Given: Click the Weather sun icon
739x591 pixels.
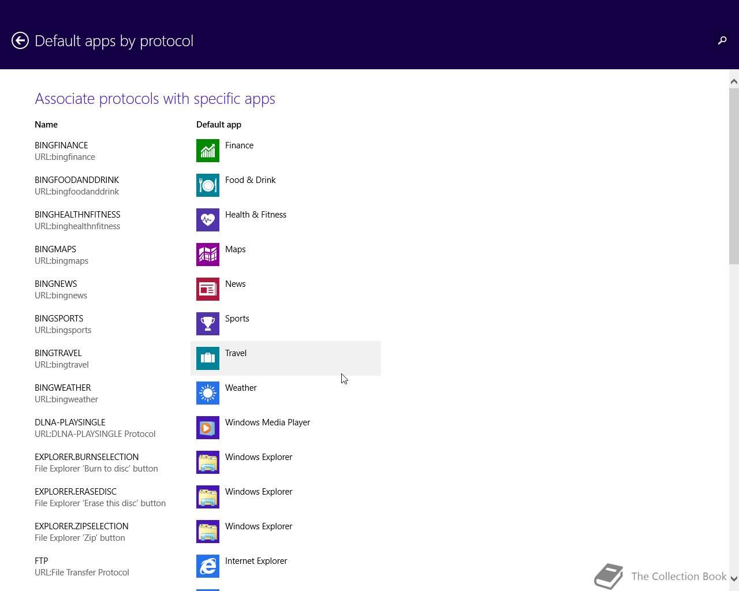Looking at the screenshot, I should tap(208, 393).
